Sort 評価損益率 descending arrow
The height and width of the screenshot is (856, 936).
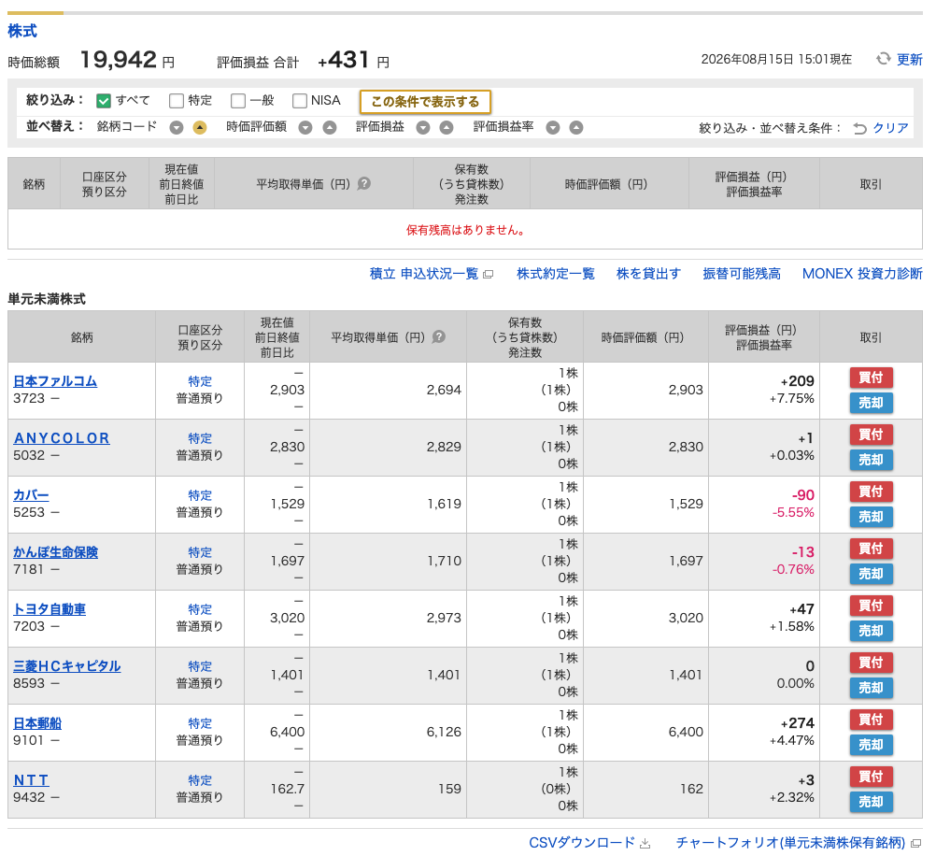(553, 128)
